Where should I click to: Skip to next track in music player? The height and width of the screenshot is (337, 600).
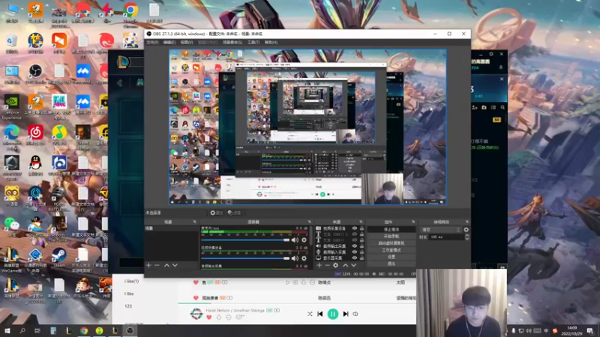coord(346,314)
